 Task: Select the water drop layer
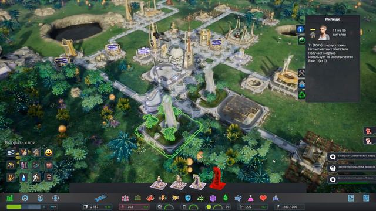pyautogui.click(x=23, y=178)
